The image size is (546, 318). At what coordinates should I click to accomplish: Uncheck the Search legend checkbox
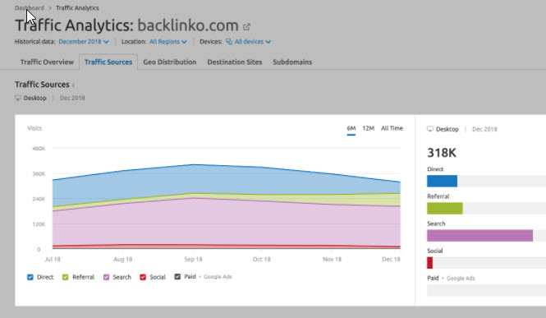click(x=106, y=277)
